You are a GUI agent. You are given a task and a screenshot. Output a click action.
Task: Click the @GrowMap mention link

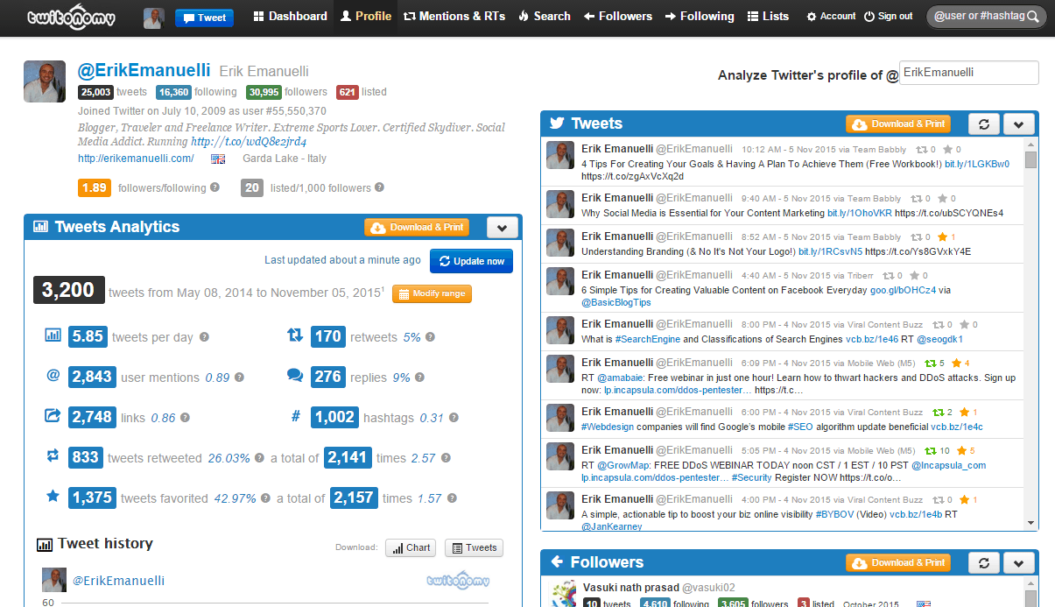click(623, 465)
